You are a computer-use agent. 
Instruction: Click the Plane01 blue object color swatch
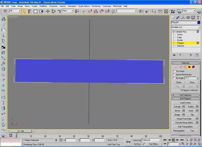tap(199, 22)
